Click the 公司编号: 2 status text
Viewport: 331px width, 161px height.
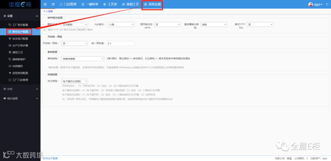(301, 159)
